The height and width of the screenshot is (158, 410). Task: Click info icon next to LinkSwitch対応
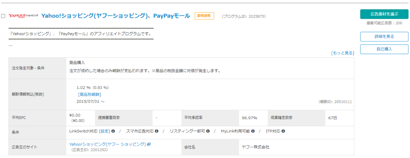113,131
